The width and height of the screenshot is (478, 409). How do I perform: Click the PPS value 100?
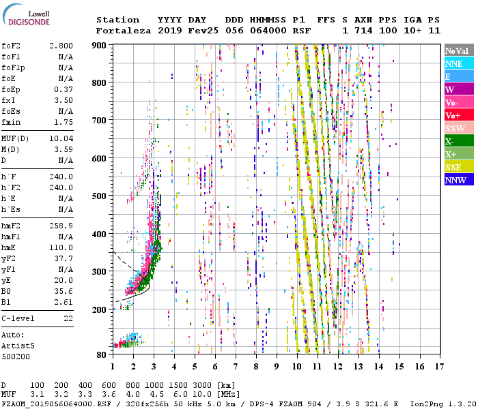click(x=388, y=31)
